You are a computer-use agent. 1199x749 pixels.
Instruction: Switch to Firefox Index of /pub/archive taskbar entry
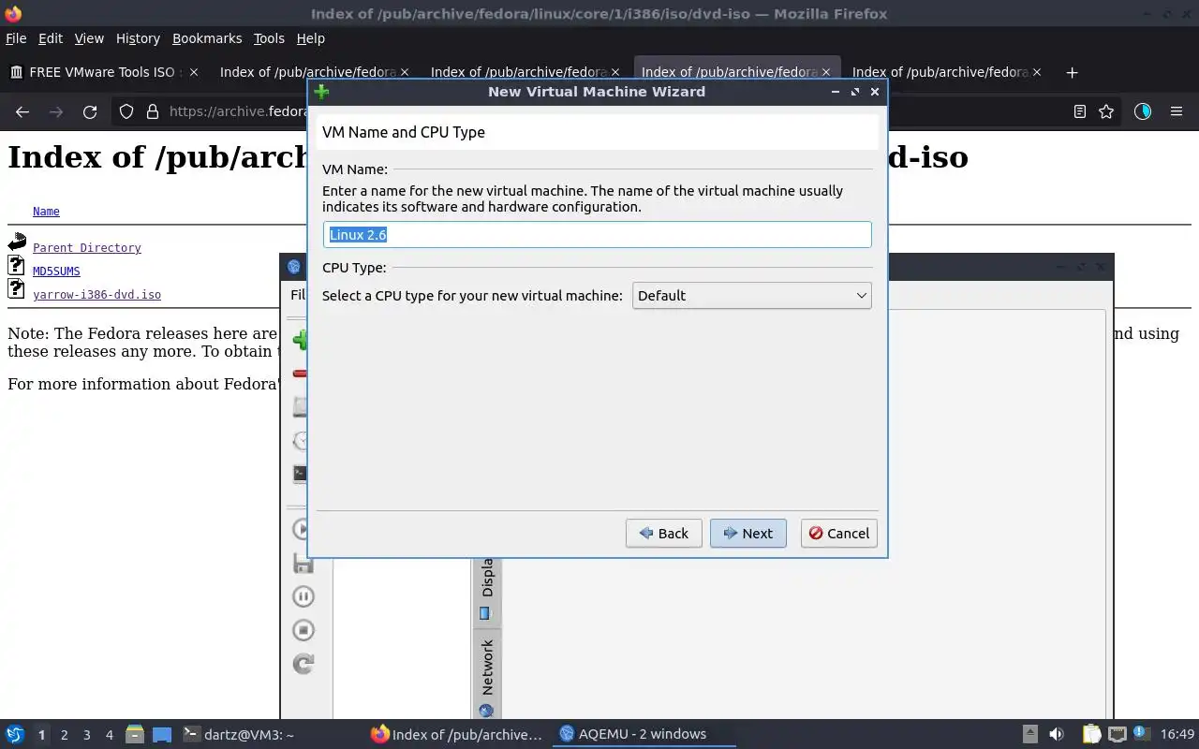coord(457,734)
